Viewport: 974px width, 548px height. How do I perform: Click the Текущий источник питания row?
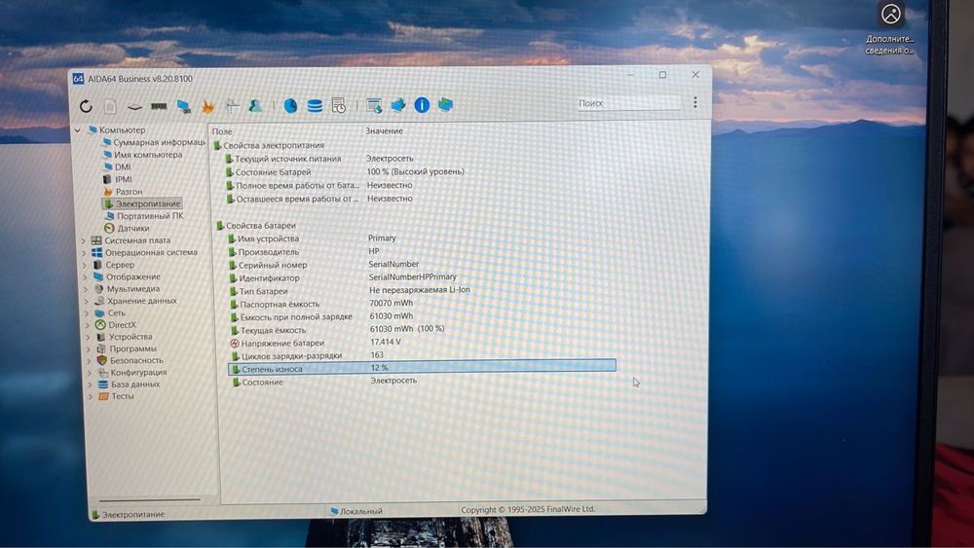point(319,159)
